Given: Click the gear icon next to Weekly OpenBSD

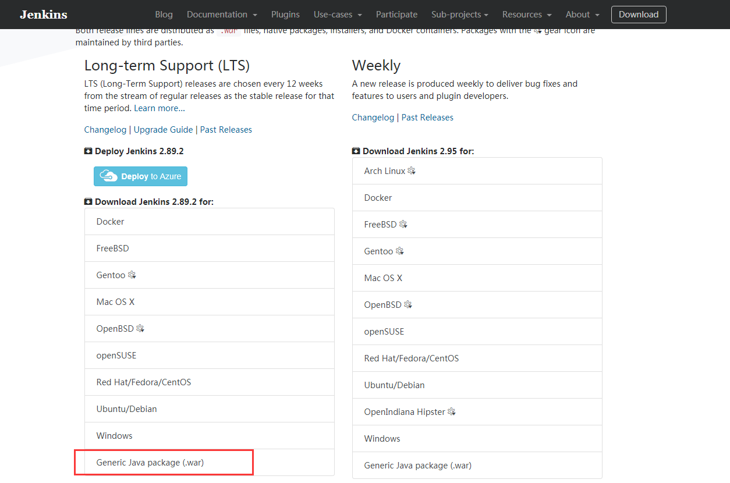Looking at the screenshot, I should pyautogui.click(x=408, y=304).
